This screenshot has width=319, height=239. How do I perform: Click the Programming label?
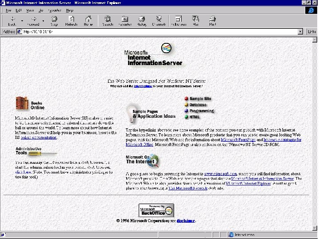coord(202,111)
